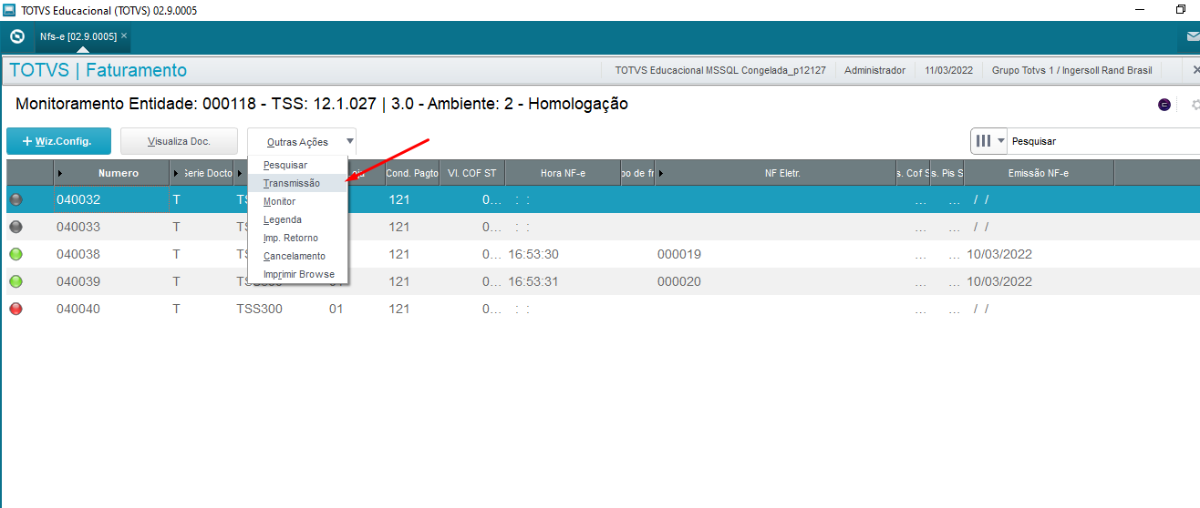Click Grupo Totvs 1 / Ingersoll Rand Brasil label
The width and height of the screenshot is (1200, 508).
click(1072, 70)
